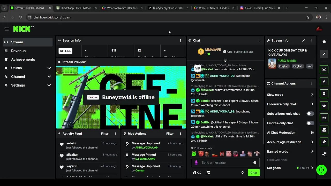Open Slow mode options arrow

[x=312, y=95]
